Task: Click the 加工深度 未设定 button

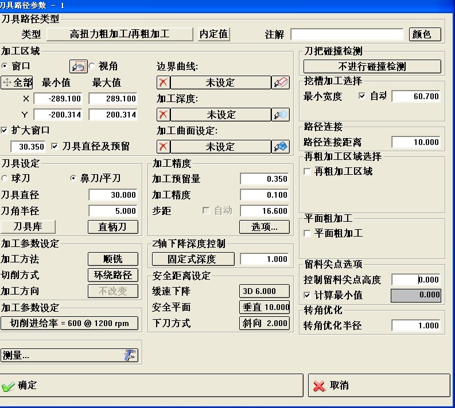Action: click(220, 115)
